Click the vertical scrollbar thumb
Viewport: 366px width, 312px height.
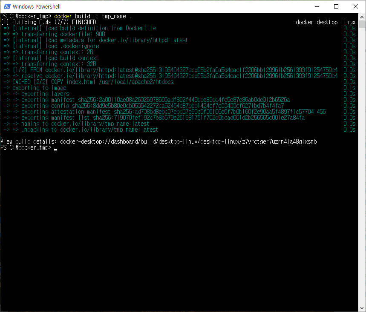click(x=362, y=24)
